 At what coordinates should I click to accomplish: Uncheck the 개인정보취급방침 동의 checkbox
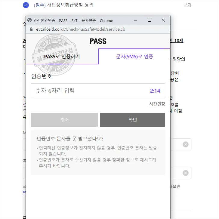(26, 5)
